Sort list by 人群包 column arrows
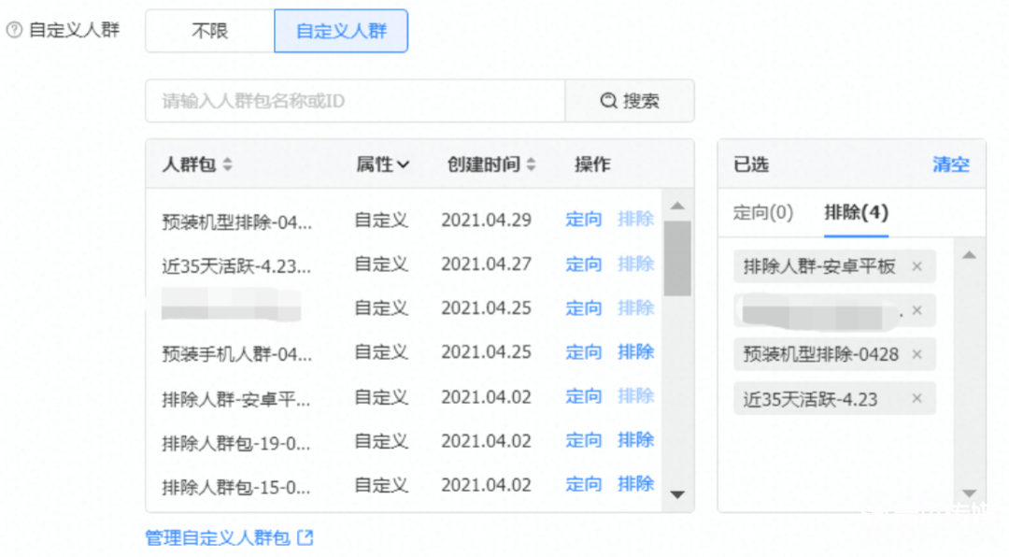 point(227,164)
